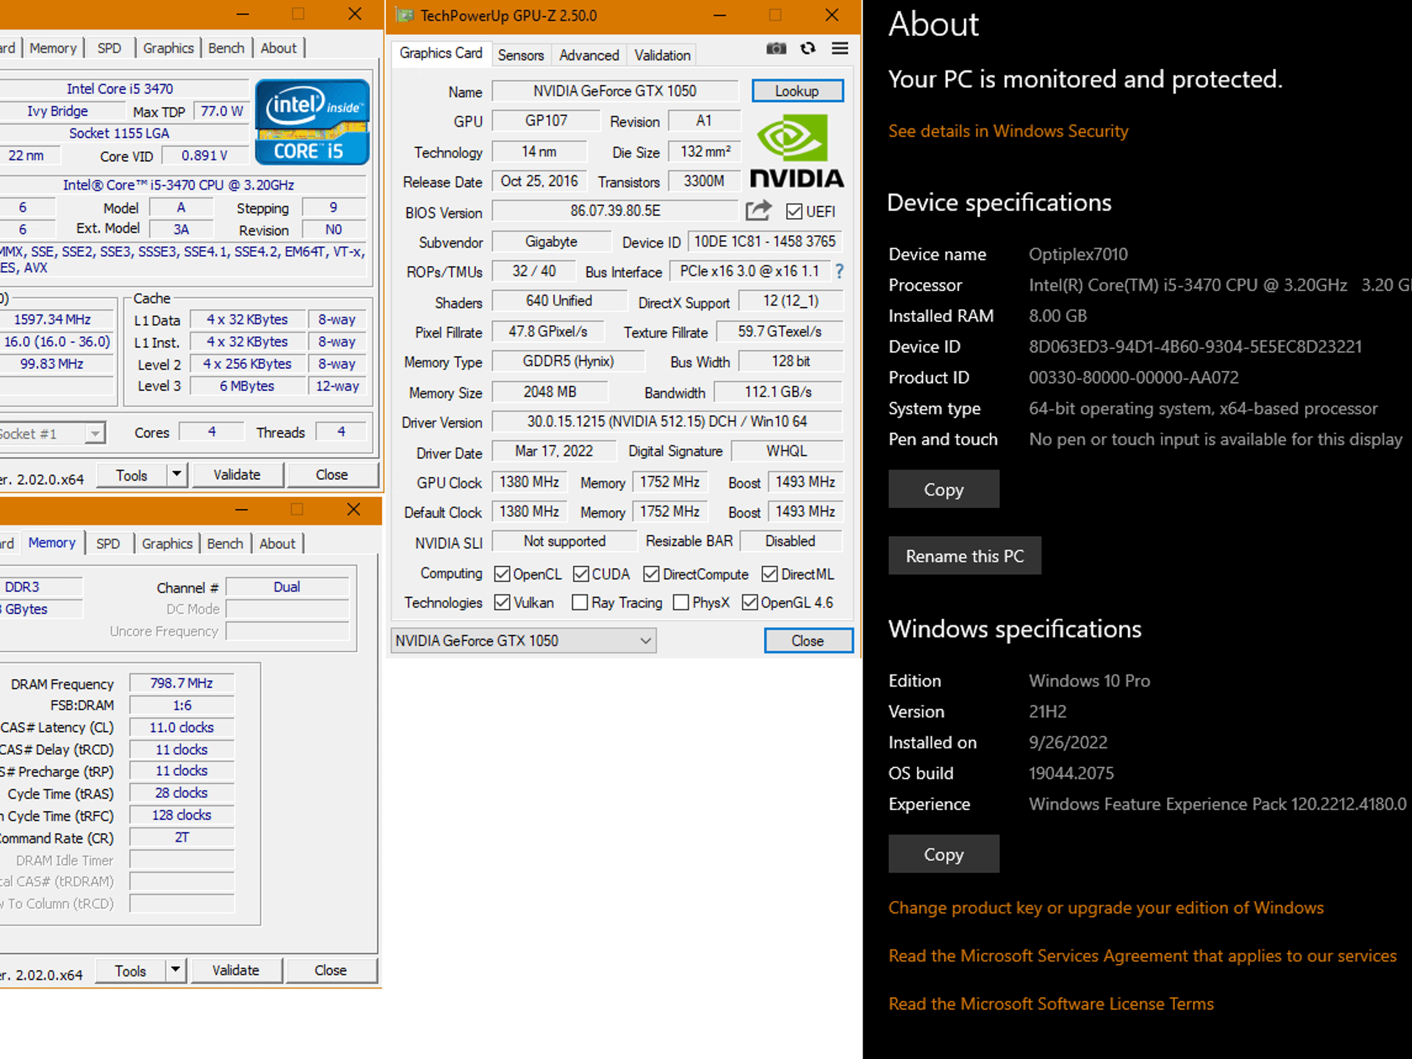Viewport: 1412px width, 1059px height.
Task: Click the BIOS Version field 86.07.39.80.5E
Action: click(615, 210)
